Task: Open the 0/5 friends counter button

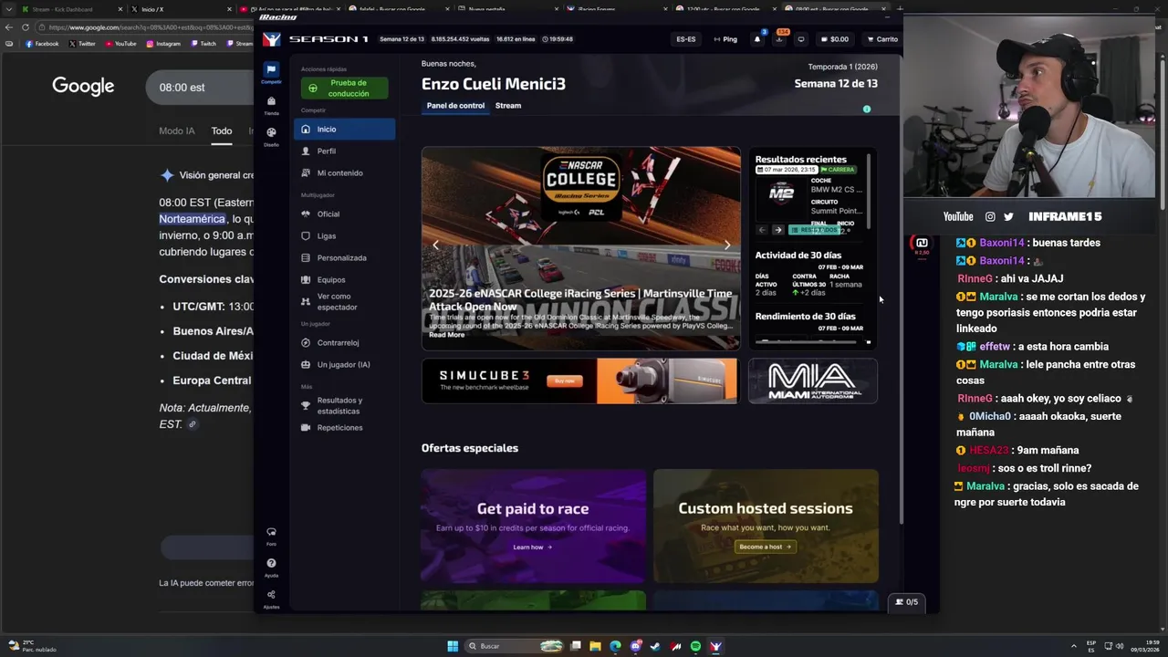Action: [x=907, y=602]
